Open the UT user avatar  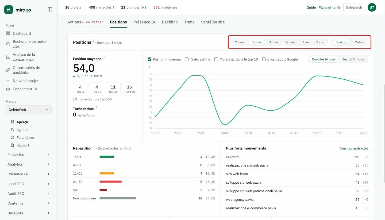[x=372, y=7]
